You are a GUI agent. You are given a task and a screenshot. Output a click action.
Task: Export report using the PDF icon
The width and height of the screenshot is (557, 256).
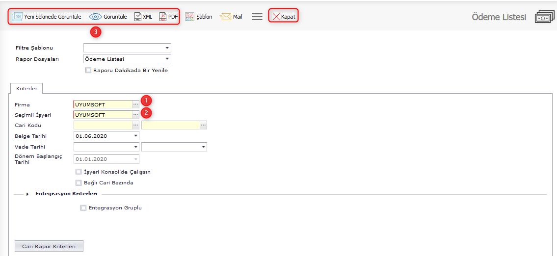[163, 17]
